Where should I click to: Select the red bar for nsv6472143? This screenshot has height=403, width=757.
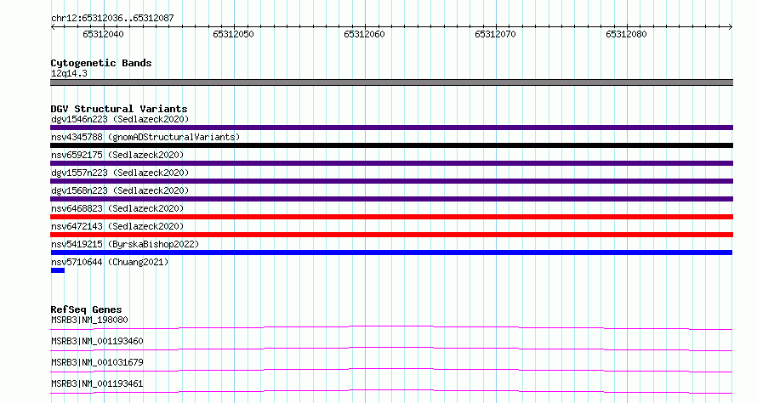(x=391, y=235)
